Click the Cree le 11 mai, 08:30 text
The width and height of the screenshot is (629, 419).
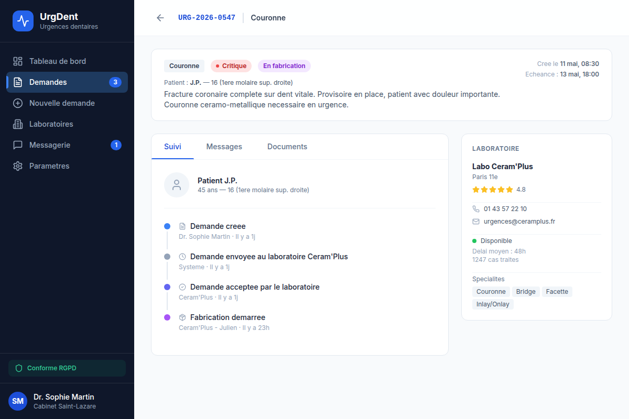click(568, 64)
